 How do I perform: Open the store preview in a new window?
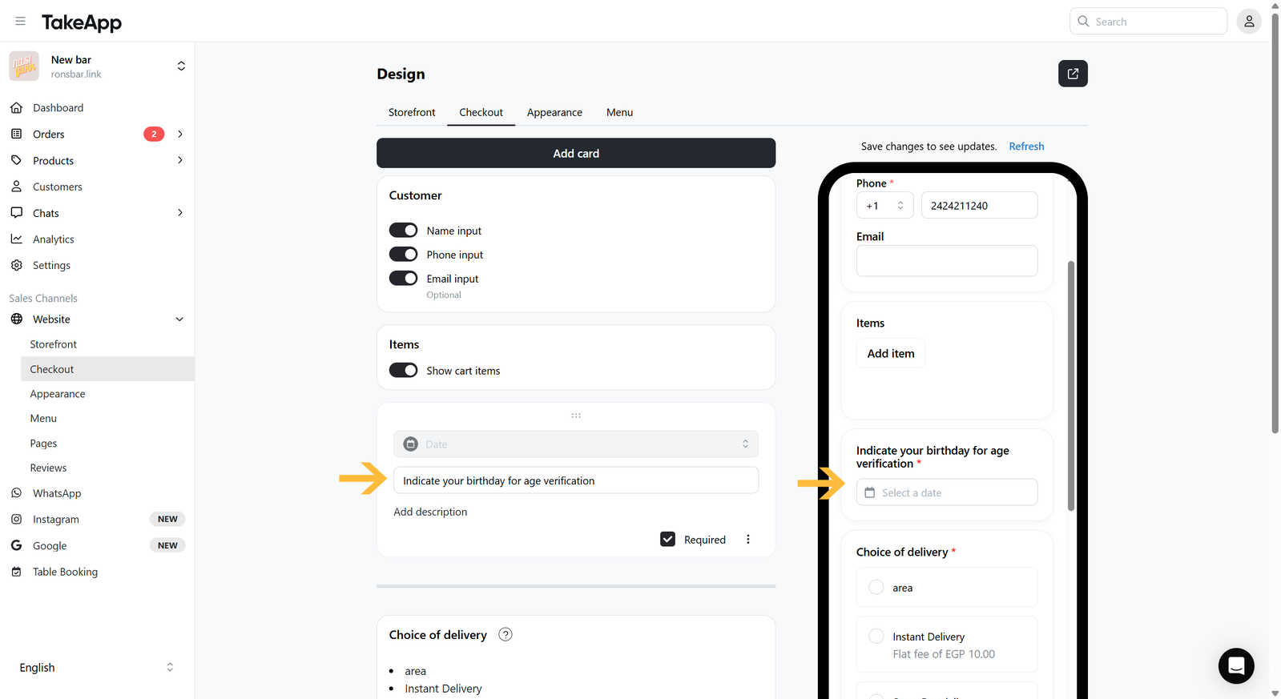1073,74
